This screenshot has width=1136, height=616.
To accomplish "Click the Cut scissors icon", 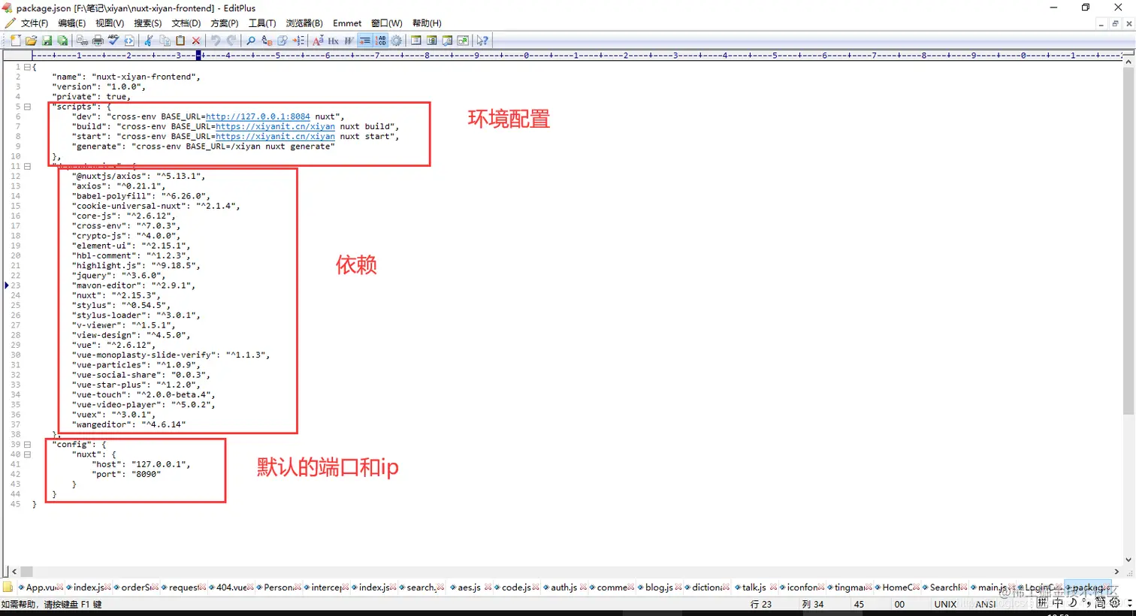I will point(149,41).
